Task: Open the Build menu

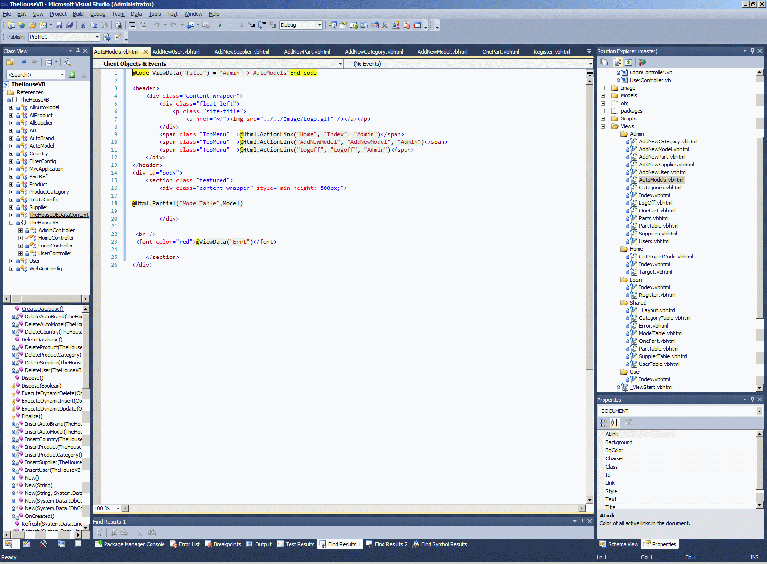Action: pos(78,14)
